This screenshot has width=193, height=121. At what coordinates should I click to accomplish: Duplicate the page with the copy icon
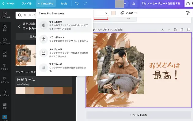pos(176,30)
